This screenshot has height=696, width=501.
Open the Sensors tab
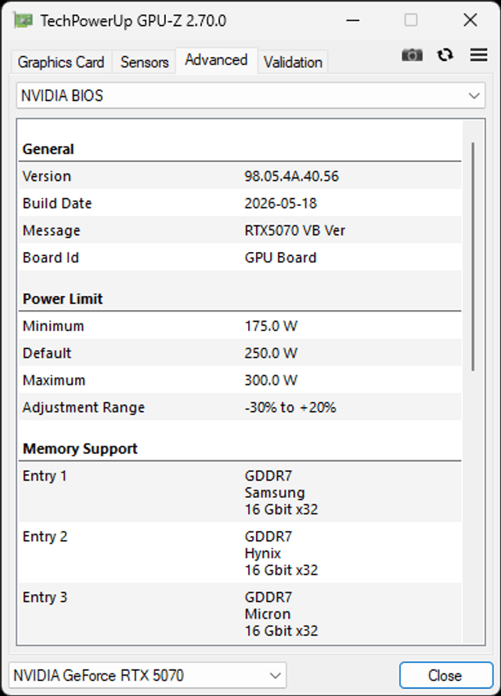pos(144,62)
